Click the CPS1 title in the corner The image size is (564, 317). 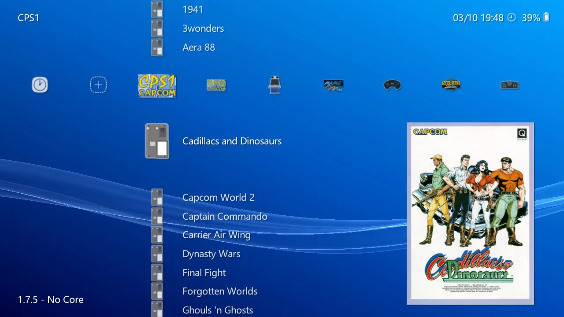(x=29, y=18)
